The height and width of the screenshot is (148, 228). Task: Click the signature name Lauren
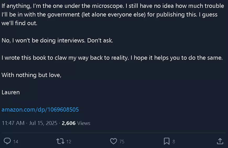pyautogui.click(x=11, y=92)
